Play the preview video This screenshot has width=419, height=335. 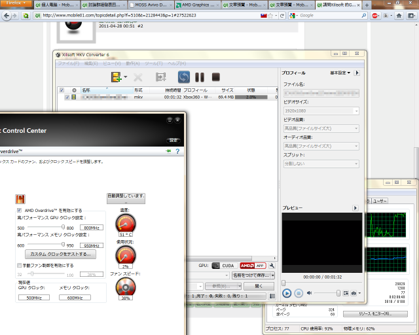tap(287, 293)
